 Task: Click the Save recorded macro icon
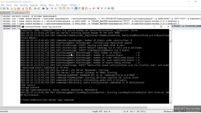[112, 8]
